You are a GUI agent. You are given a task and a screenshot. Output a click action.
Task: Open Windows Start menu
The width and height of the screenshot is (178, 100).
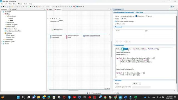coord(18,97)
